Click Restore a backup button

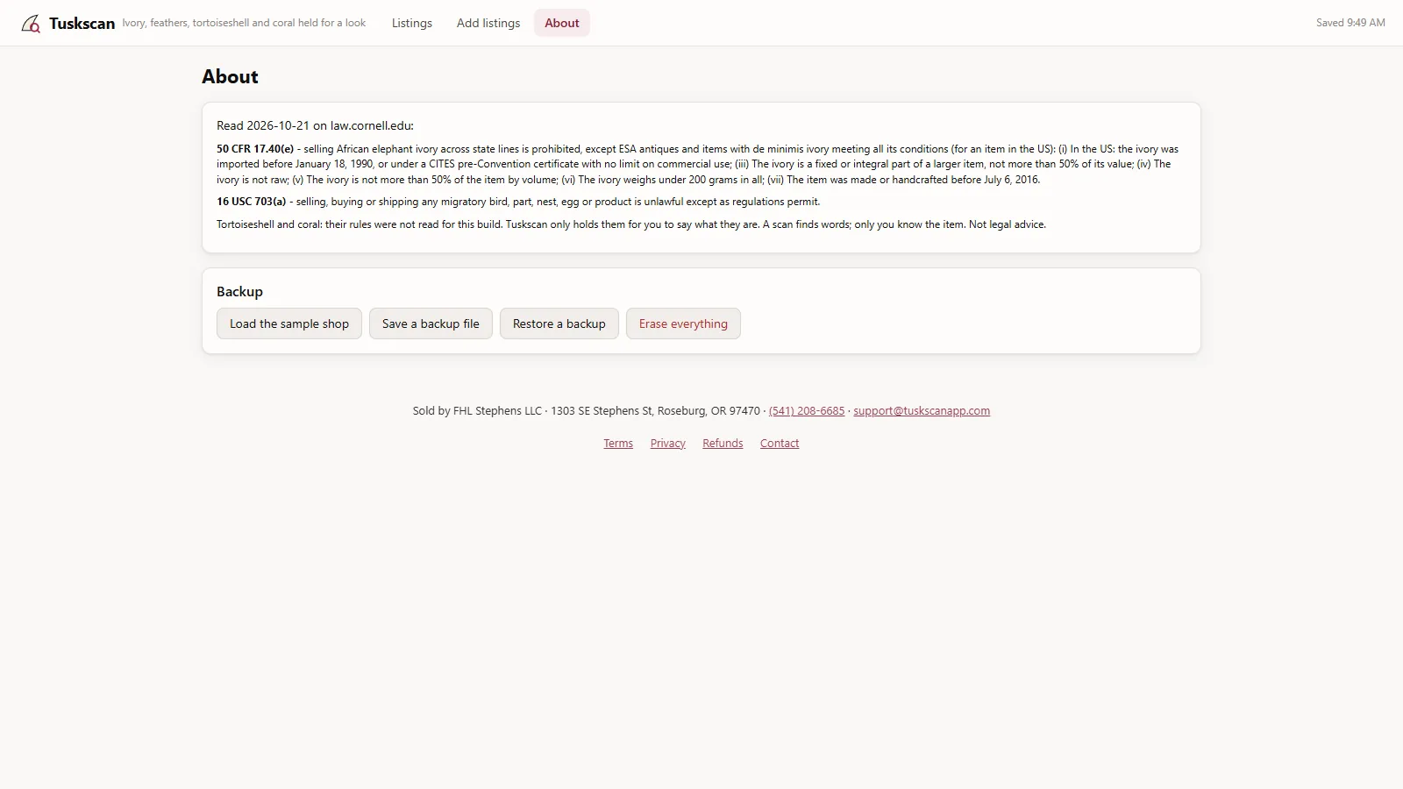559,323
